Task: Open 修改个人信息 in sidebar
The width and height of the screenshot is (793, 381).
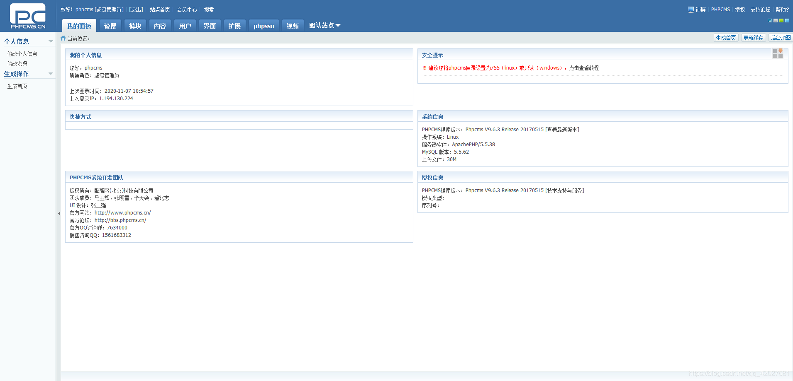Action: tap(22, 54)
